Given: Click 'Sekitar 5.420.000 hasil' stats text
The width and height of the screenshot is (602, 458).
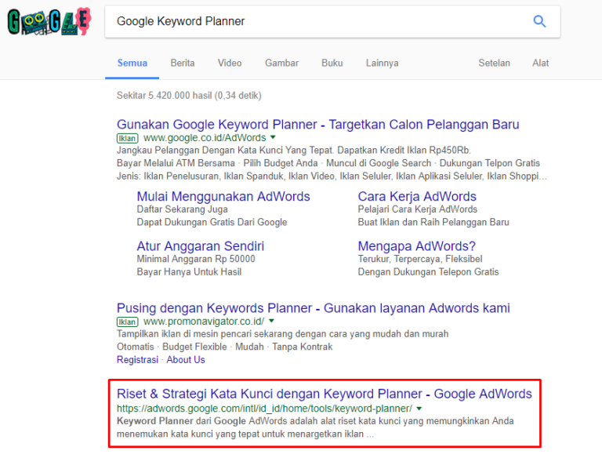Looking at the screenshot, I should (x=189, y=96).
